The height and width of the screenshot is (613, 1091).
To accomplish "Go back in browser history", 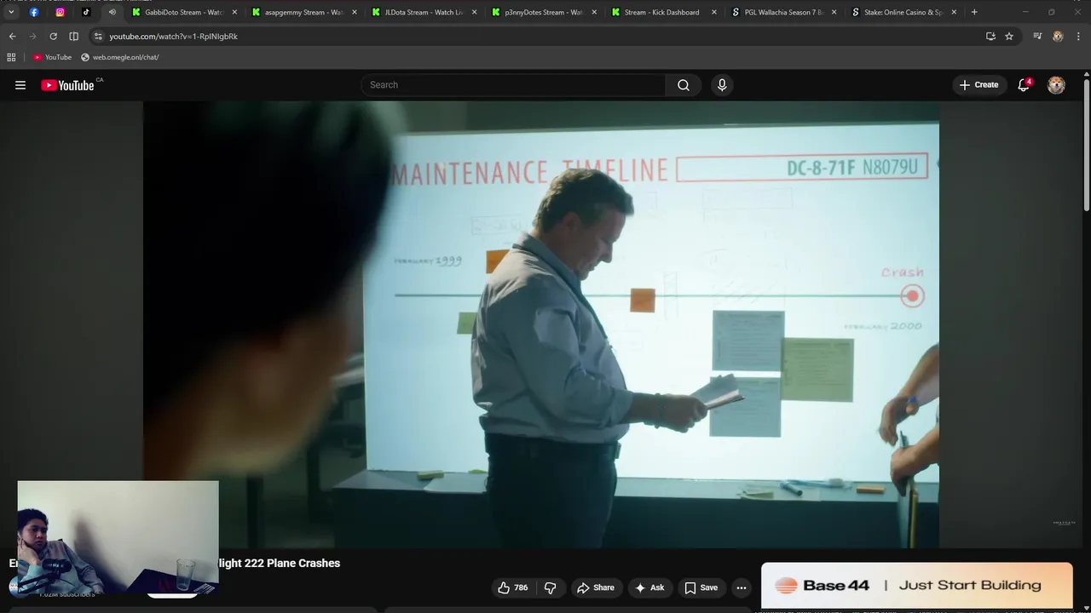I will click(x=12, y=37).
